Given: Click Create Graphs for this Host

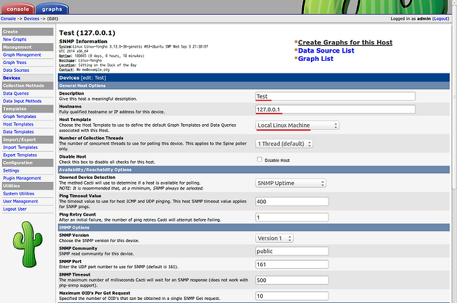Looking at the screenshot, I should (345, 42).
